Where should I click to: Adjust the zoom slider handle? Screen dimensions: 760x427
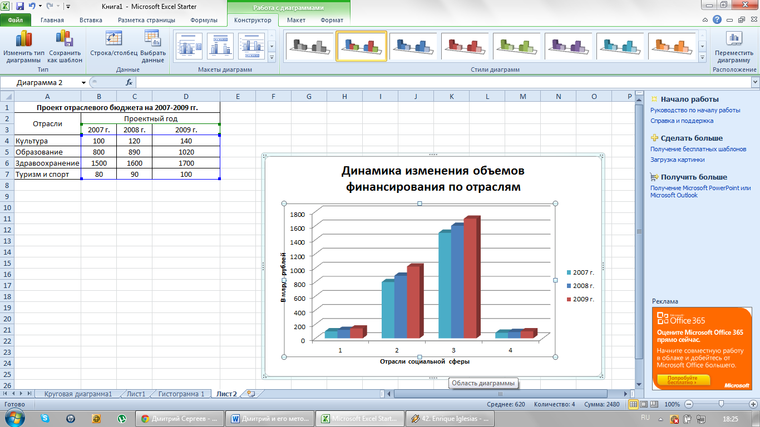[x=721, y=404]
